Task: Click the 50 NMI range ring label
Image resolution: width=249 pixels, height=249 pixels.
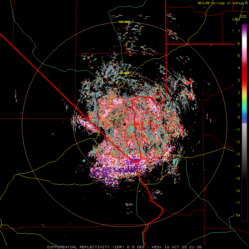Action: coord(124,73)
